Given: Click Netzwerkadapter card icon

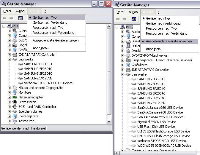Looking at the screenshot, I should [x=15, y=97].
